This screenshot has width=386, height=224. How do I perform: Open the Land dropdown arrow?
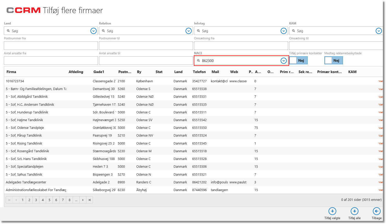click(x=94, y=31)
